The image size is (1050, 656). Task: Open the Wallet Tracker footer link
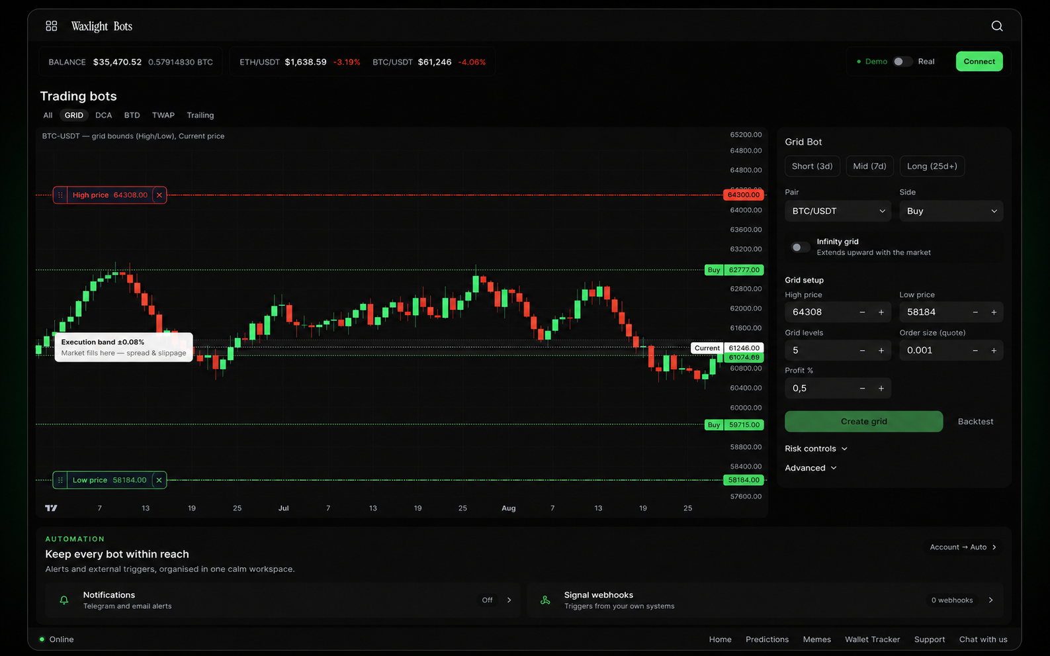(872, 639)
